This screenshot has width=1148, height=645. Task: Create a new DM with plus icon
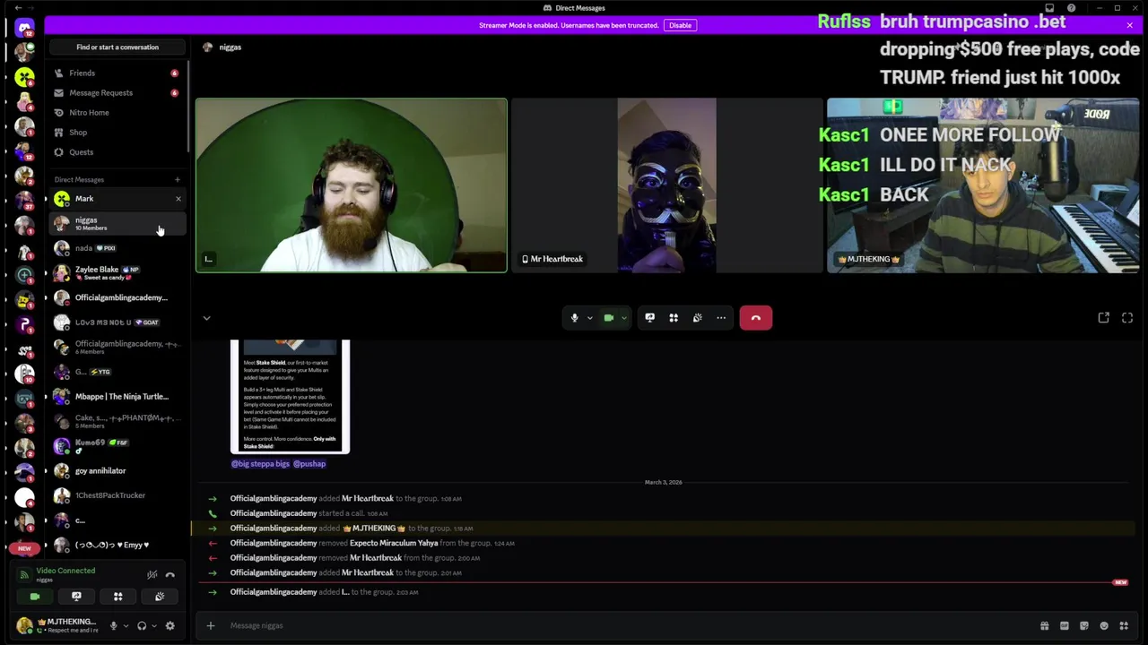(178, 179)
